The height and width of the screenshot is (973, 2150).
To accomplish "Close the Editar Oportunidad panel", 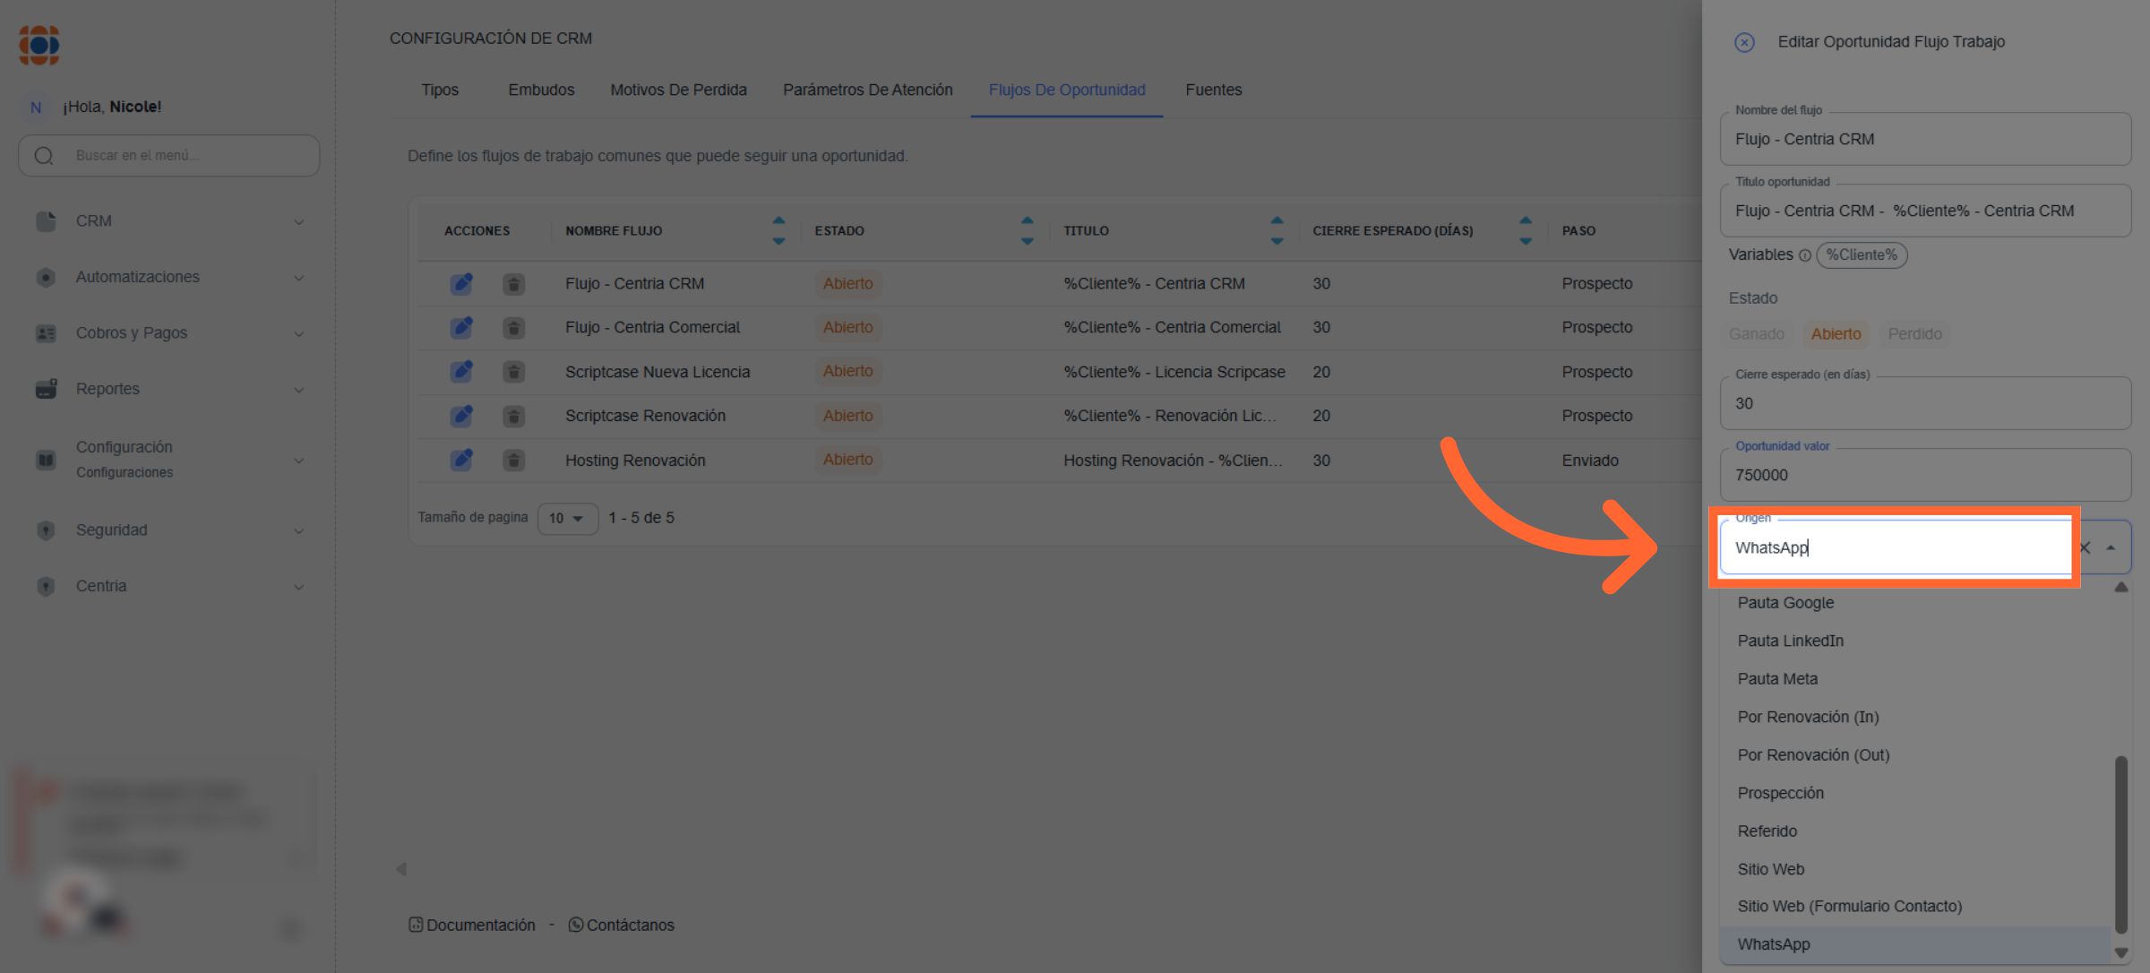I will [x=1743, y=42].
